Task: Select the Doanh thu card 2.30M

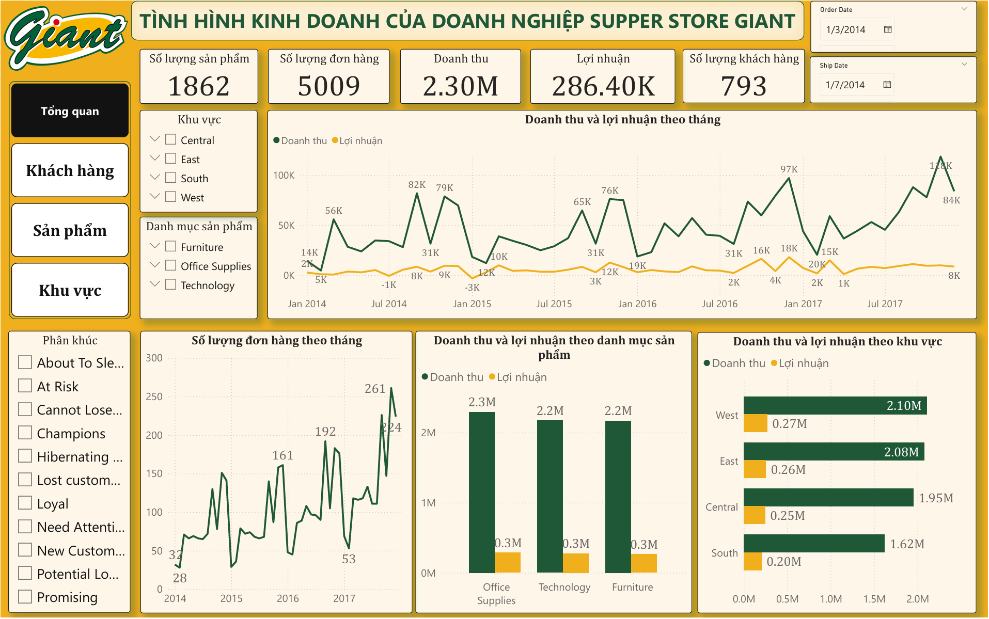Action: 461,76
